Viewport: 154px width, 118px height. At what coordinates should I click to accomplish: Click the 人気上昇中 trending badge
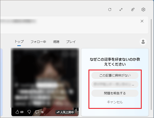click(65, 112)
